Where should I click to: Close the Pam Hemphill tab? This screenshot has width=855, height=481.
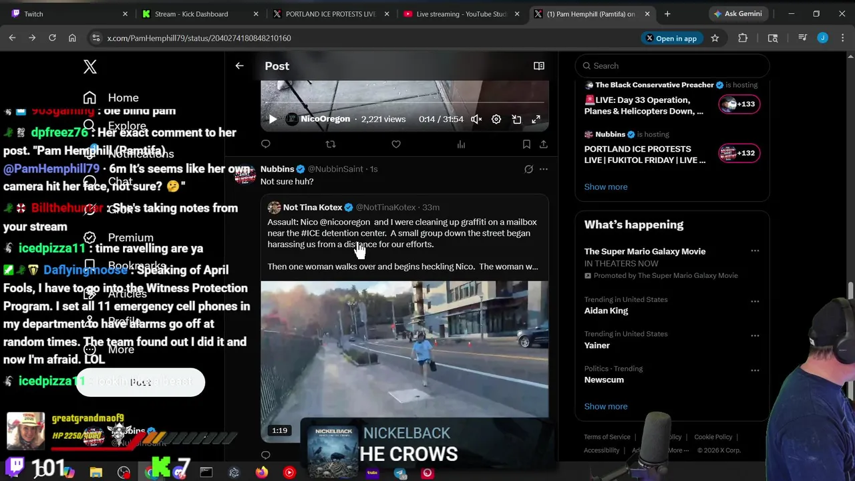(x=647, y=14)
